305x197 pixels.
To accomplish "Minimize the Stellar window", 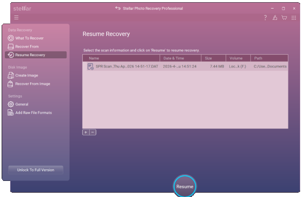I will point(272,9).
